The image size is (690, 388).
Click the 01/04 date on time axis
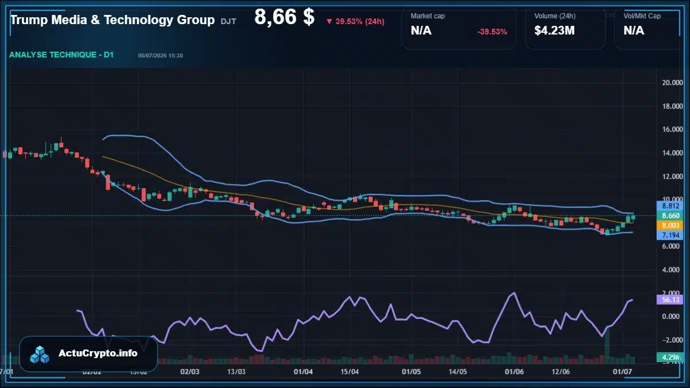(x=303, y=372)
